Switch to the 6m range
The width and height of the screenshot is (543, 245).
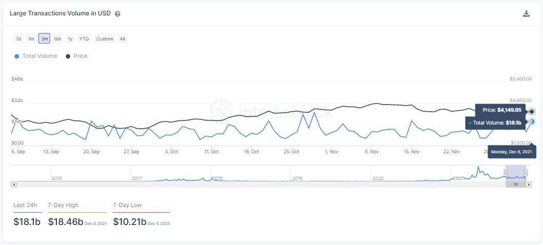pos(57,39)
